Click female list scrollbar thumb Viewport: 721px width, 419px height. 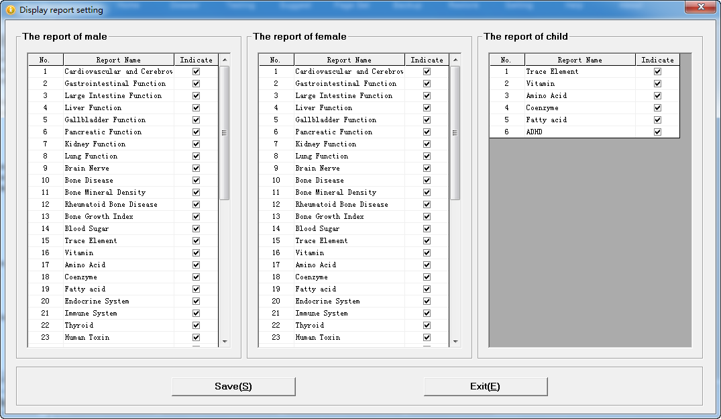[x=455, y=132]
